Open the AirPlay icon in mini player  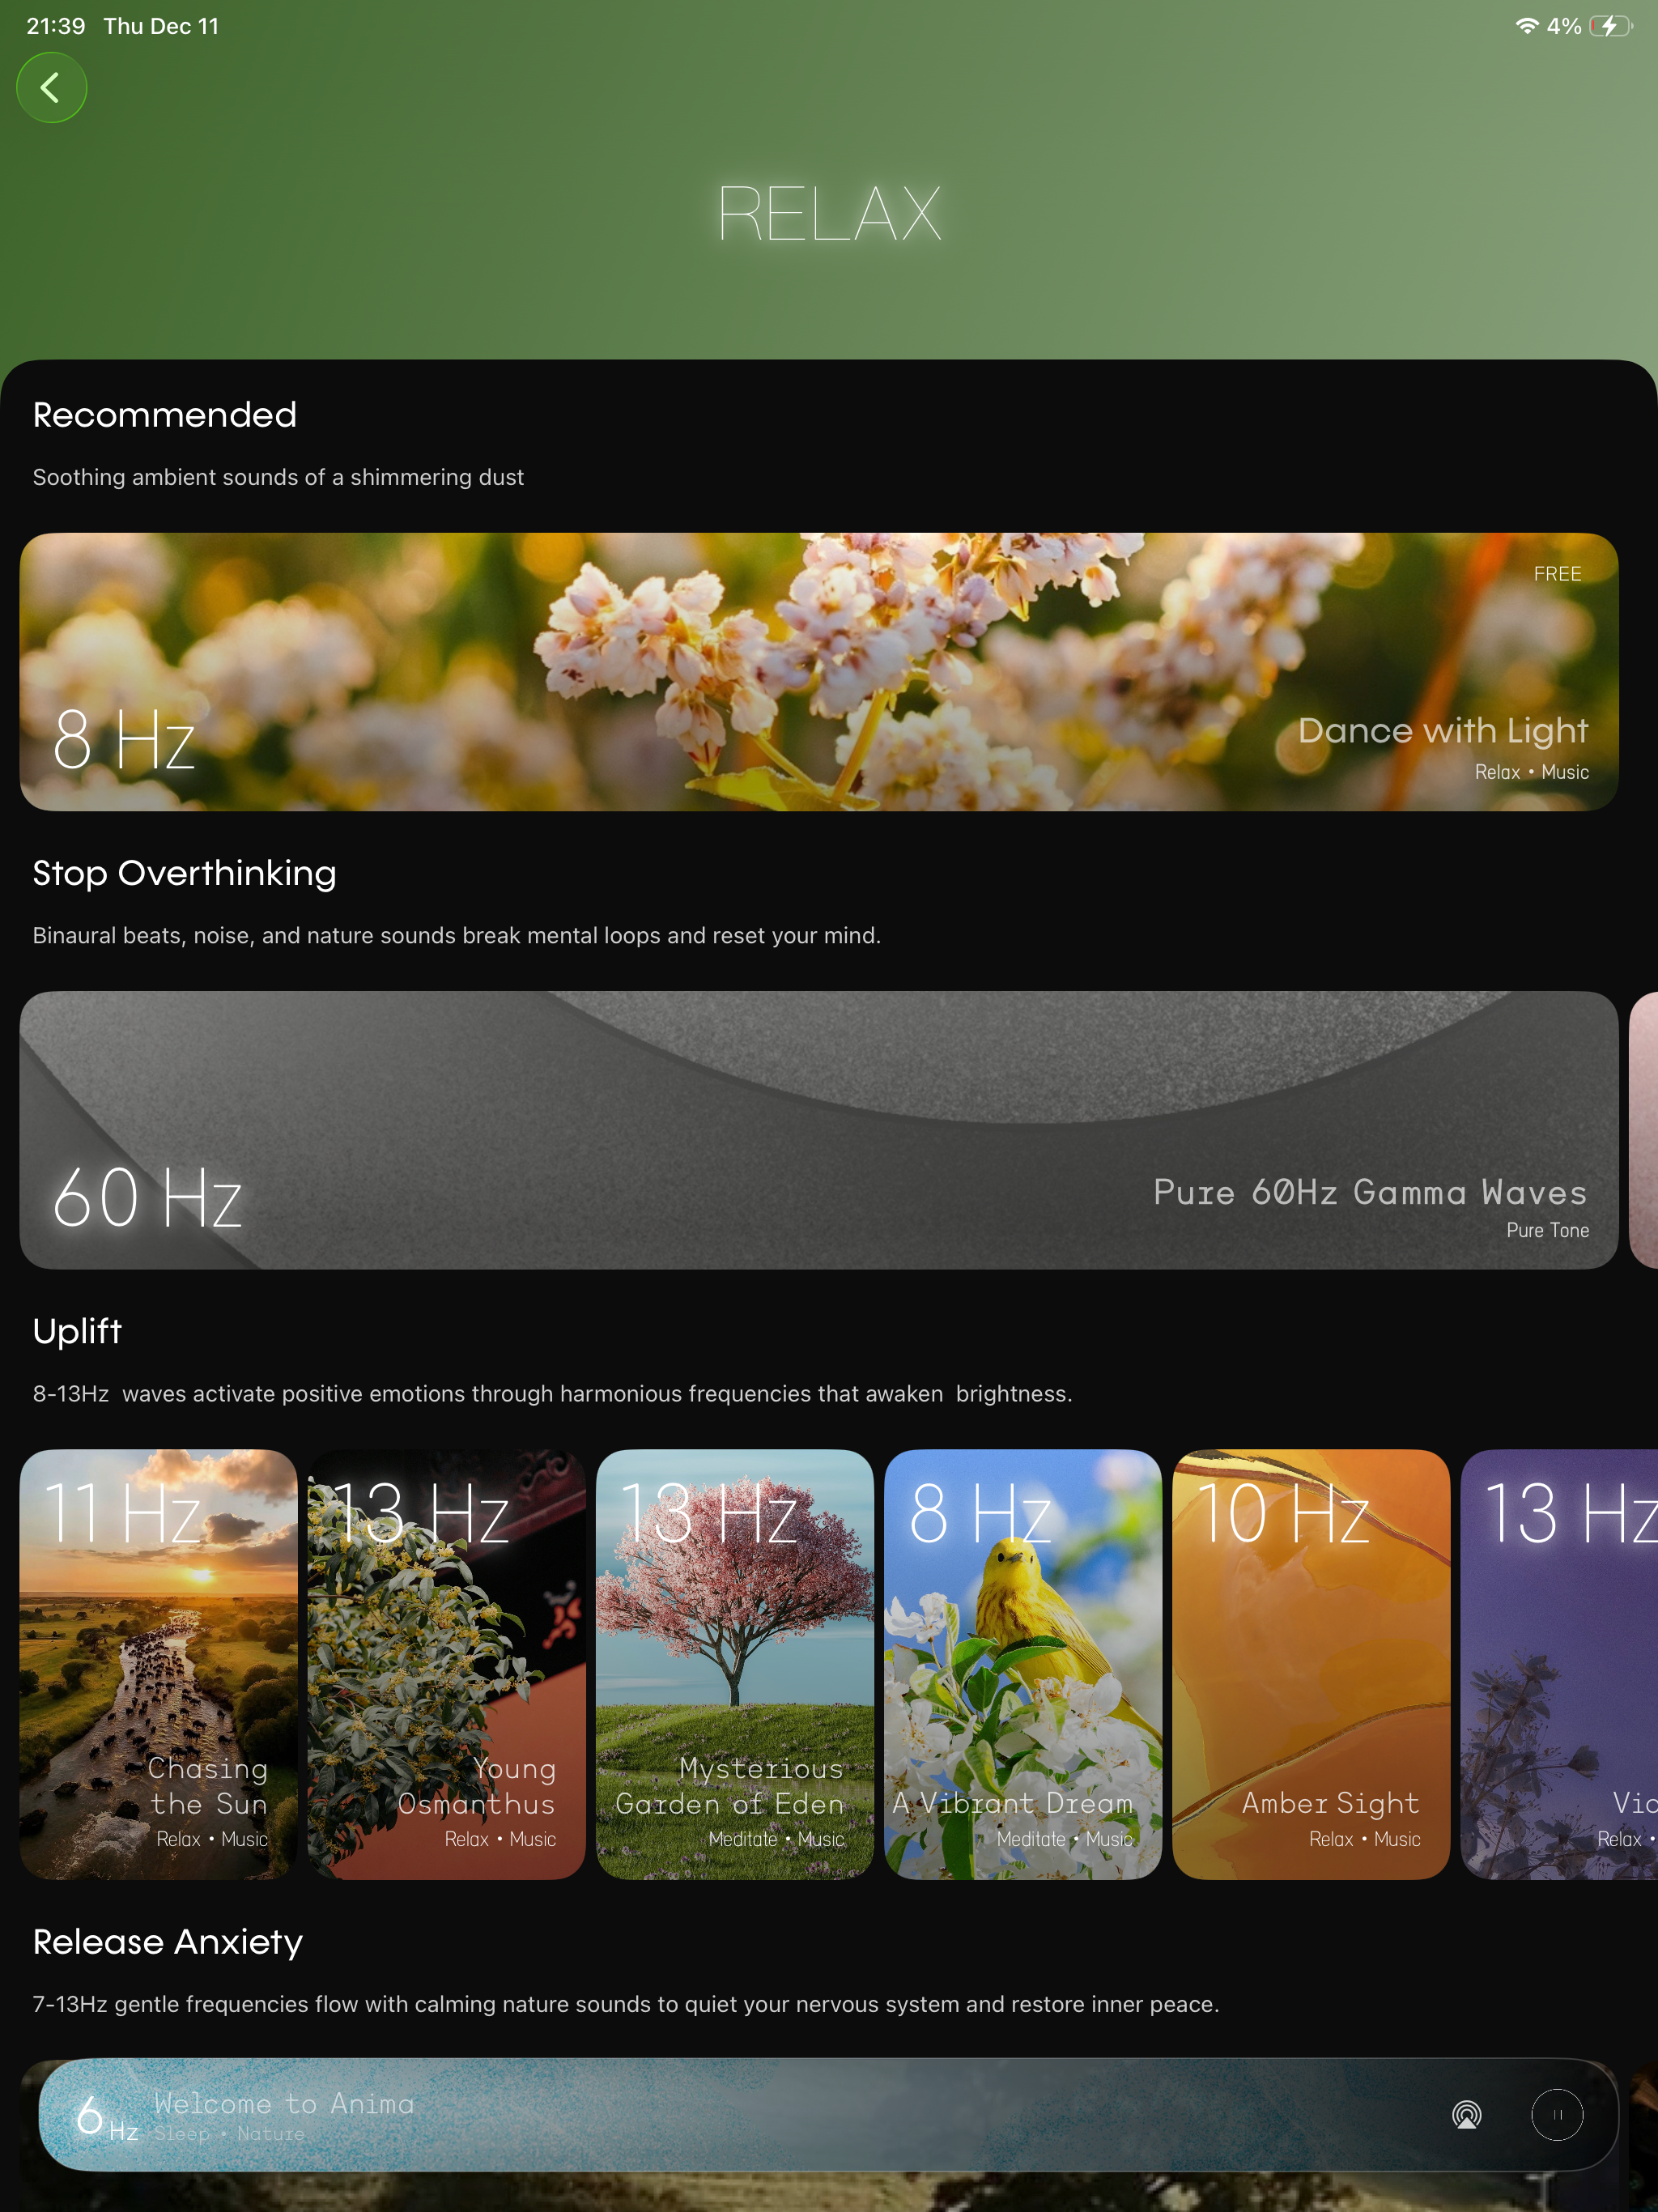click(x=1466, y=2115)
